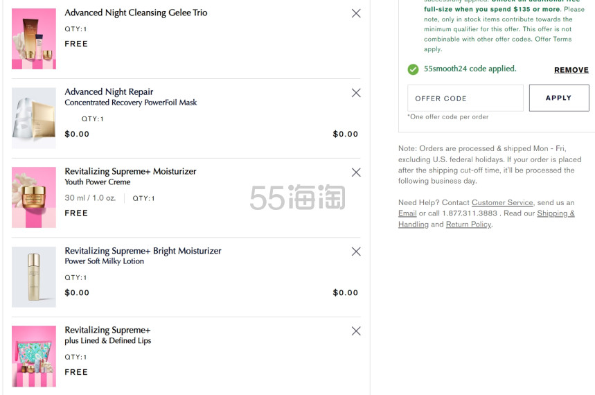Open Advanced Night Repair product title

pyautogui.click(x=109, y=92)
